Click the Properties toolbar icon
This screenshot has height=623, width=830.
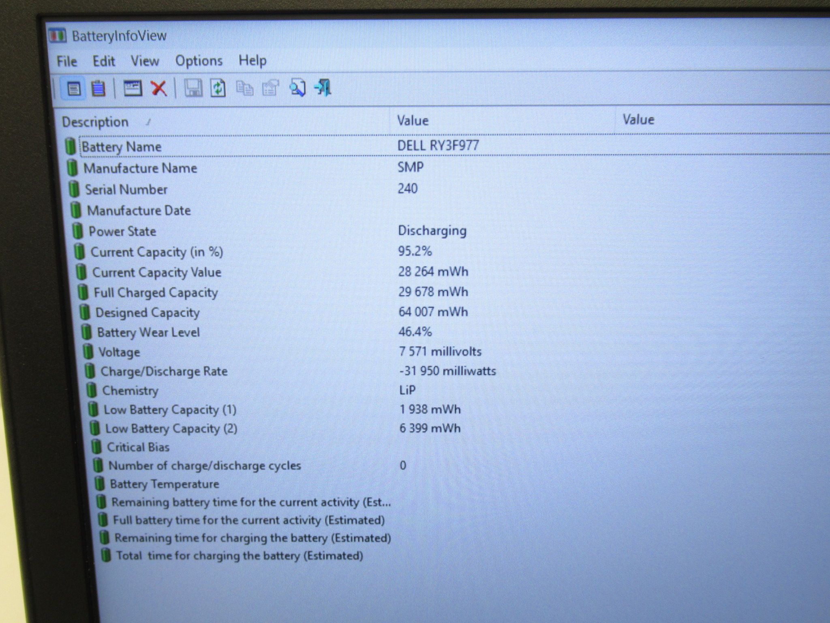pos(271,88)
